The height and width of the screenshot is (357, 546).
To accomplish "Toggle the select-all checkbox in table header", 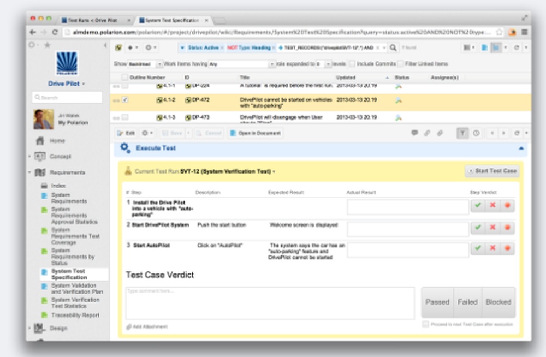I will click(x=124, y=78).
